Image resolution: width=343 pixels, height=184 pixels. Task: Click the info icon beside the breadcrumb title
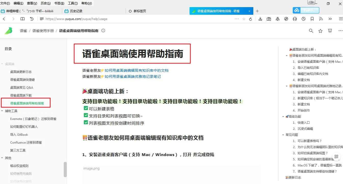[103, 31]
